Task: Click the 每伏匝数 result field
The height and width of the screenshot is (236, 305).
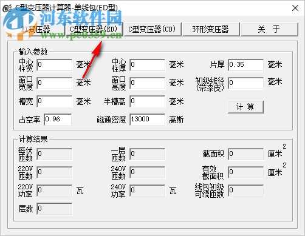Action: point(55,154)
